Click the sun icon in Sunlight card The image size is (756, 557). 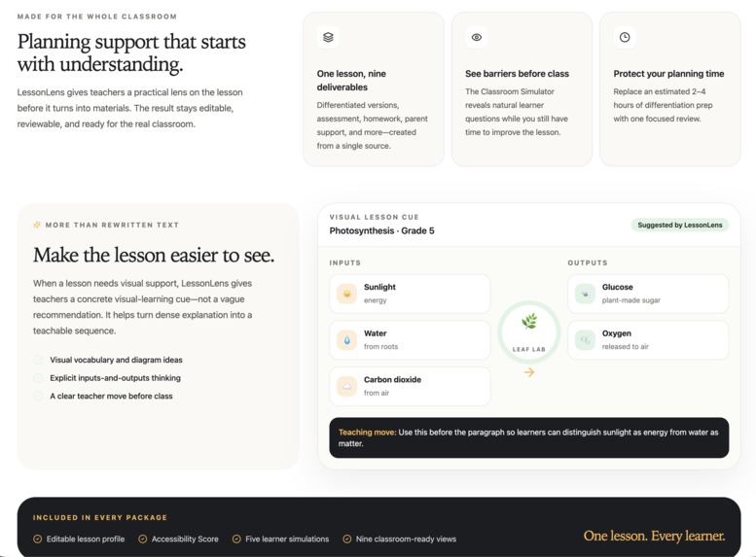tap(346, 294)
